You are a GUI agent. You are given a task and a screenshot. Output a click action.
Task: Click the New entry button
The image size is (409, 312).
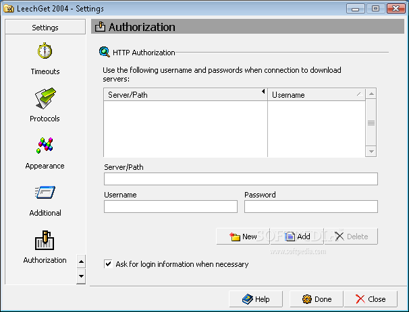[243, 237]
